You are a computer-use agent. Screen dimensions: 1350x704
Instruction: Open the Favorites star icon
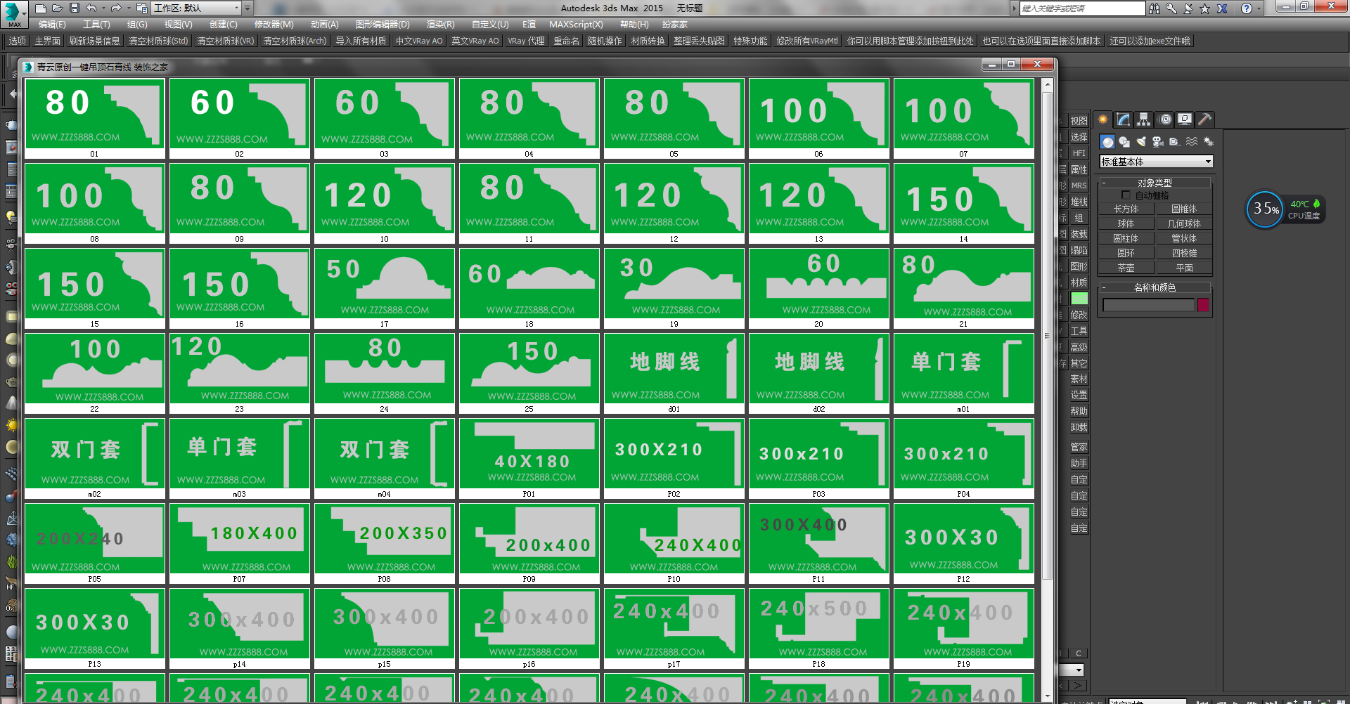pos(1205,8)
